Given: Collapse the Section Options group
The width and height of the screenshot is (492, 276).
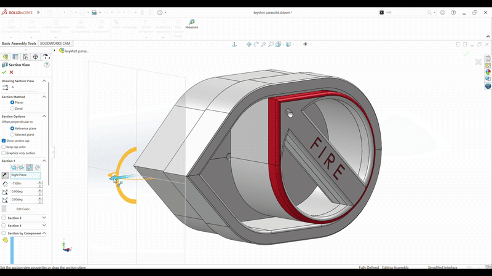Looking at the screenshot, I should pos(44,116).
